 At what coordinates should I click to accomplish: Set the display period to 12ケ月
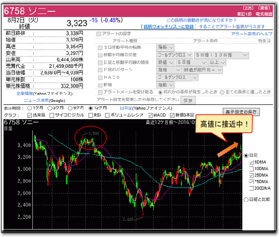91,108
